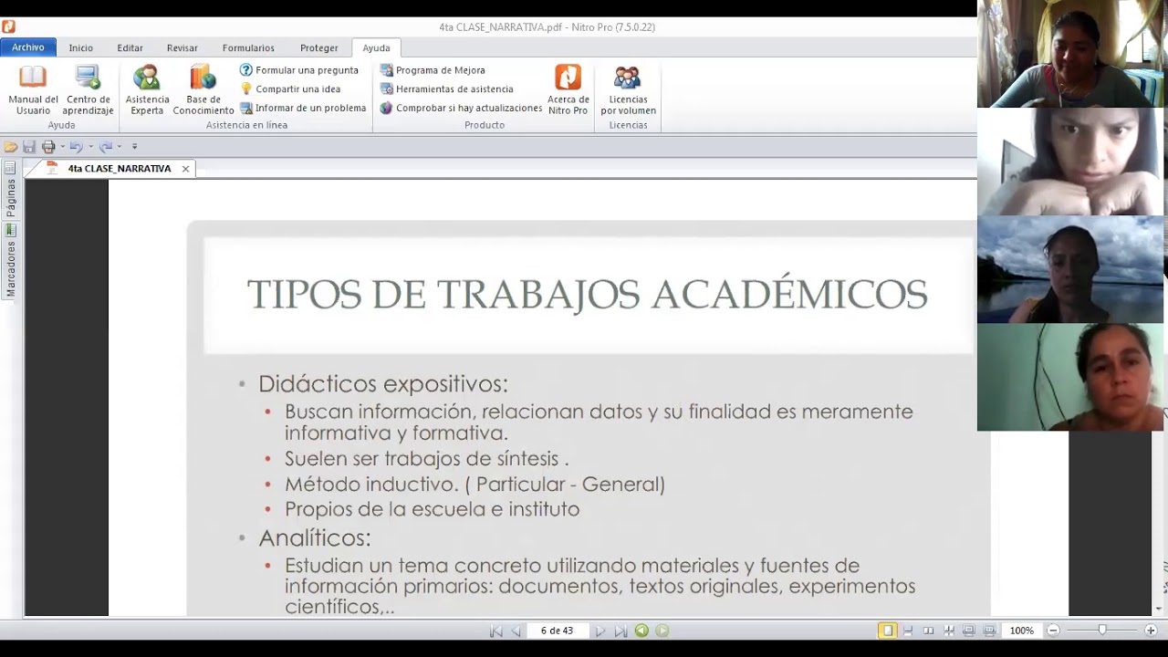The image size is (1168, 657).
Task: Jump to last page
Action: click(x=620, y=631)
